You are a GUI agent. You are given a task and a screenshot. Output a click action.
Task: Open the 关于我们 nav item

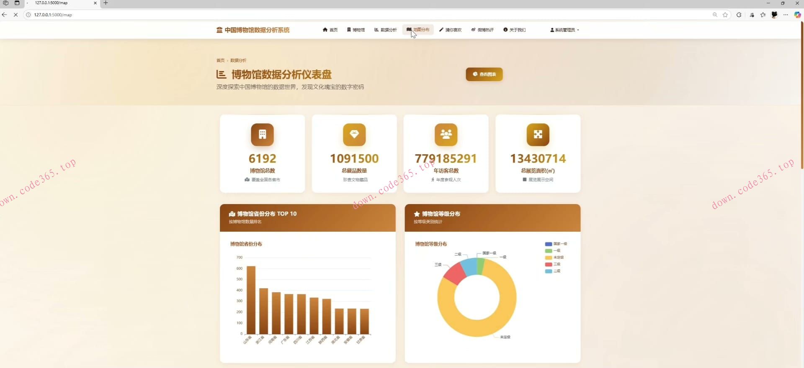pyautogui.click(x=515, y=30)
